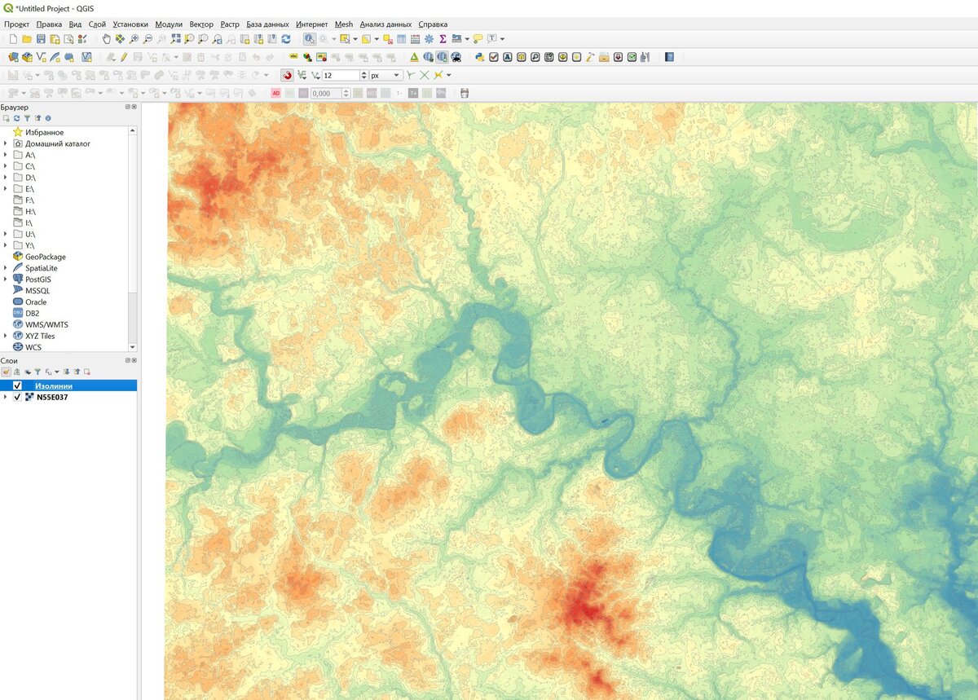Click the Remove Layer icon in Слои panel
Viewport: 978px width, 700px height.
click(86, 372)
